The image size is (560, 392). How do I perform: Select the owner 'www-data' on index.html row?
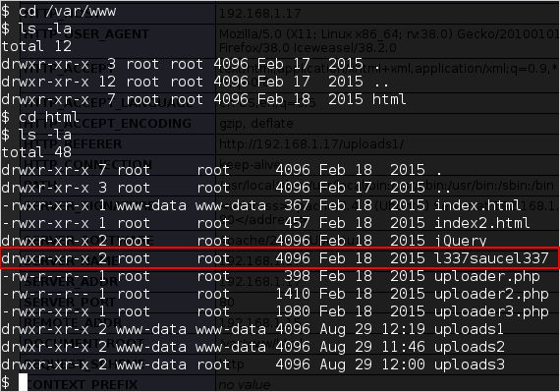pos(151,205)
